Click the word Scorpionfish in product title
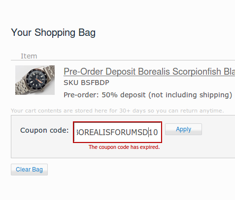Image resolution: width=235 pixels, height=200 pixels. pyautogui.click(x=197, y=72)
